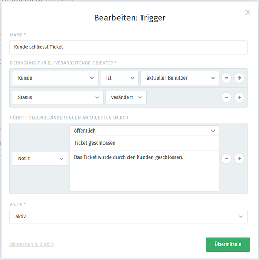Open the 'aktueller Benutzer' value dropdown
The width and height of the screenshot is (259, 260).
pos(180,78)
